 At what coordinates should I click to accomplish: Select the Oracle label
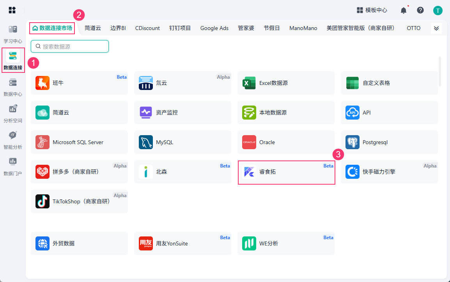point(267,143)
